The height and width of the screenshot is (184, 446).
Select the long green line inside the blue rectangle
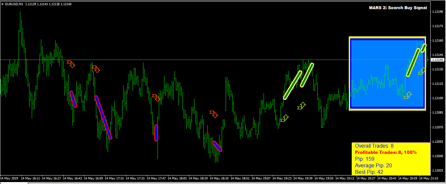pos(413,63)
